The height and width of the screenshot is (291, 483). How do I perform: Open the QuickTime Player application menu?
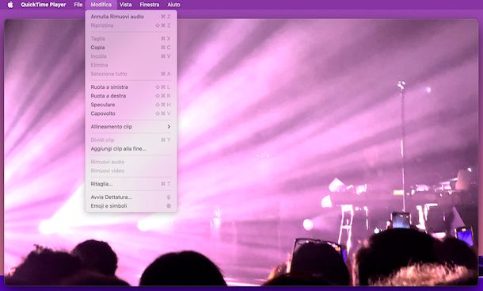[x=43, y=5]
